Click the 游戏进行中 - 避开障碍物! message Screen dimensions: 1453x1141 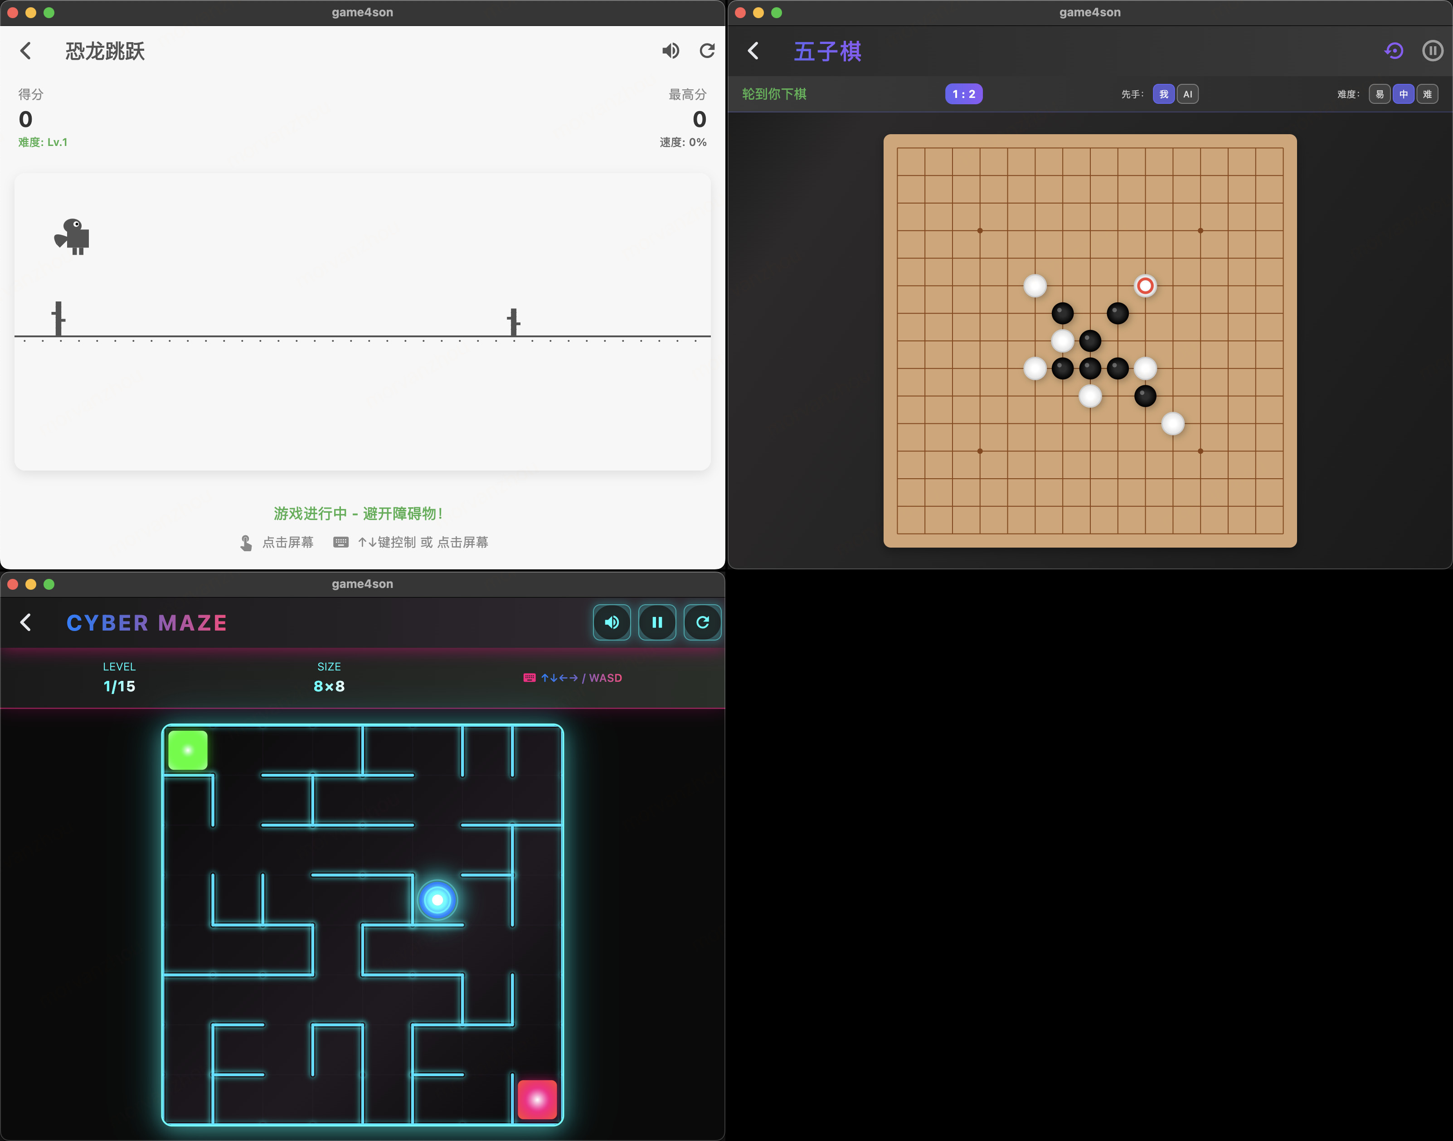(x=358, y=513)
